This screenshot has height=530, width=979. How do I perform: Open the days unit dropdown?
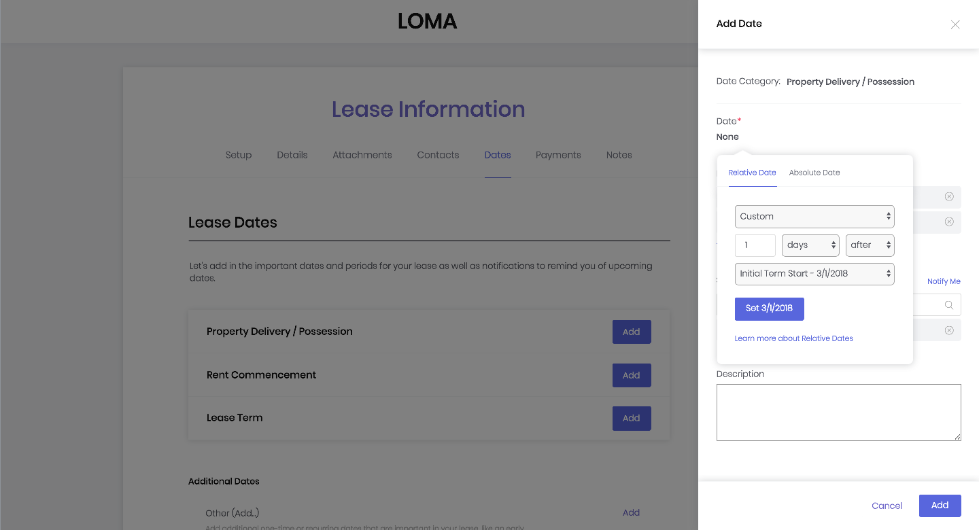click(810, 245)
